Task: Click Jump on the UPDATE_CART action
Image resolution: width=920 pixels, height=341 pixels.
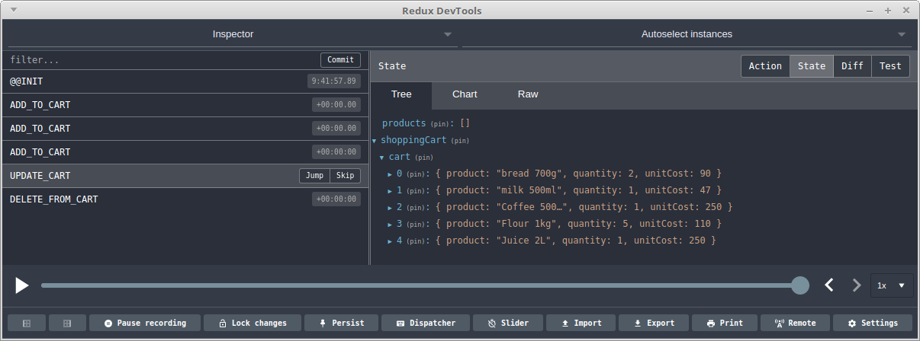Action: 314,176
